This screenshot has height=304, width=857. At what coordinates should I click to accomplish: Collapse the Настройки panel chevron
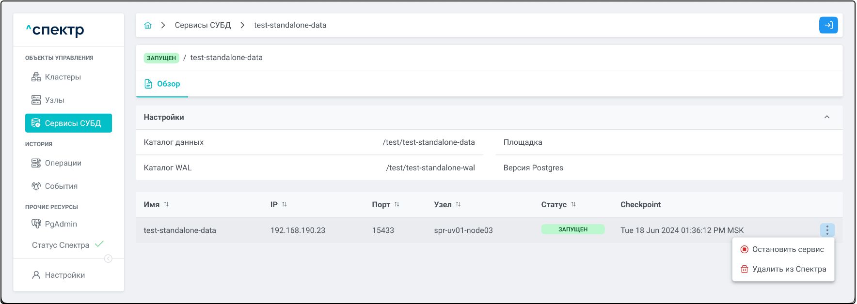(826, 117)
